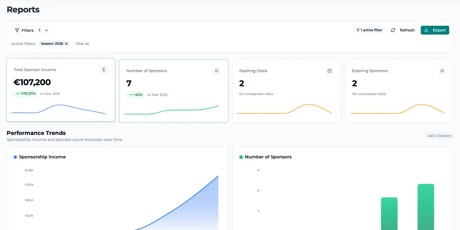Click the calendar icon on Expiring Deals
460x230 pixels.
coord(329,71)
